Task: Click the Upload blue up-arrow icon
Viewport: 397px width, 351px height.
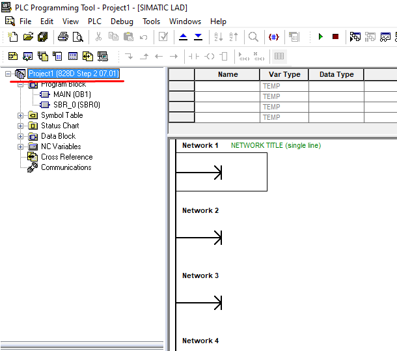Action: click(x=183, y=37)
